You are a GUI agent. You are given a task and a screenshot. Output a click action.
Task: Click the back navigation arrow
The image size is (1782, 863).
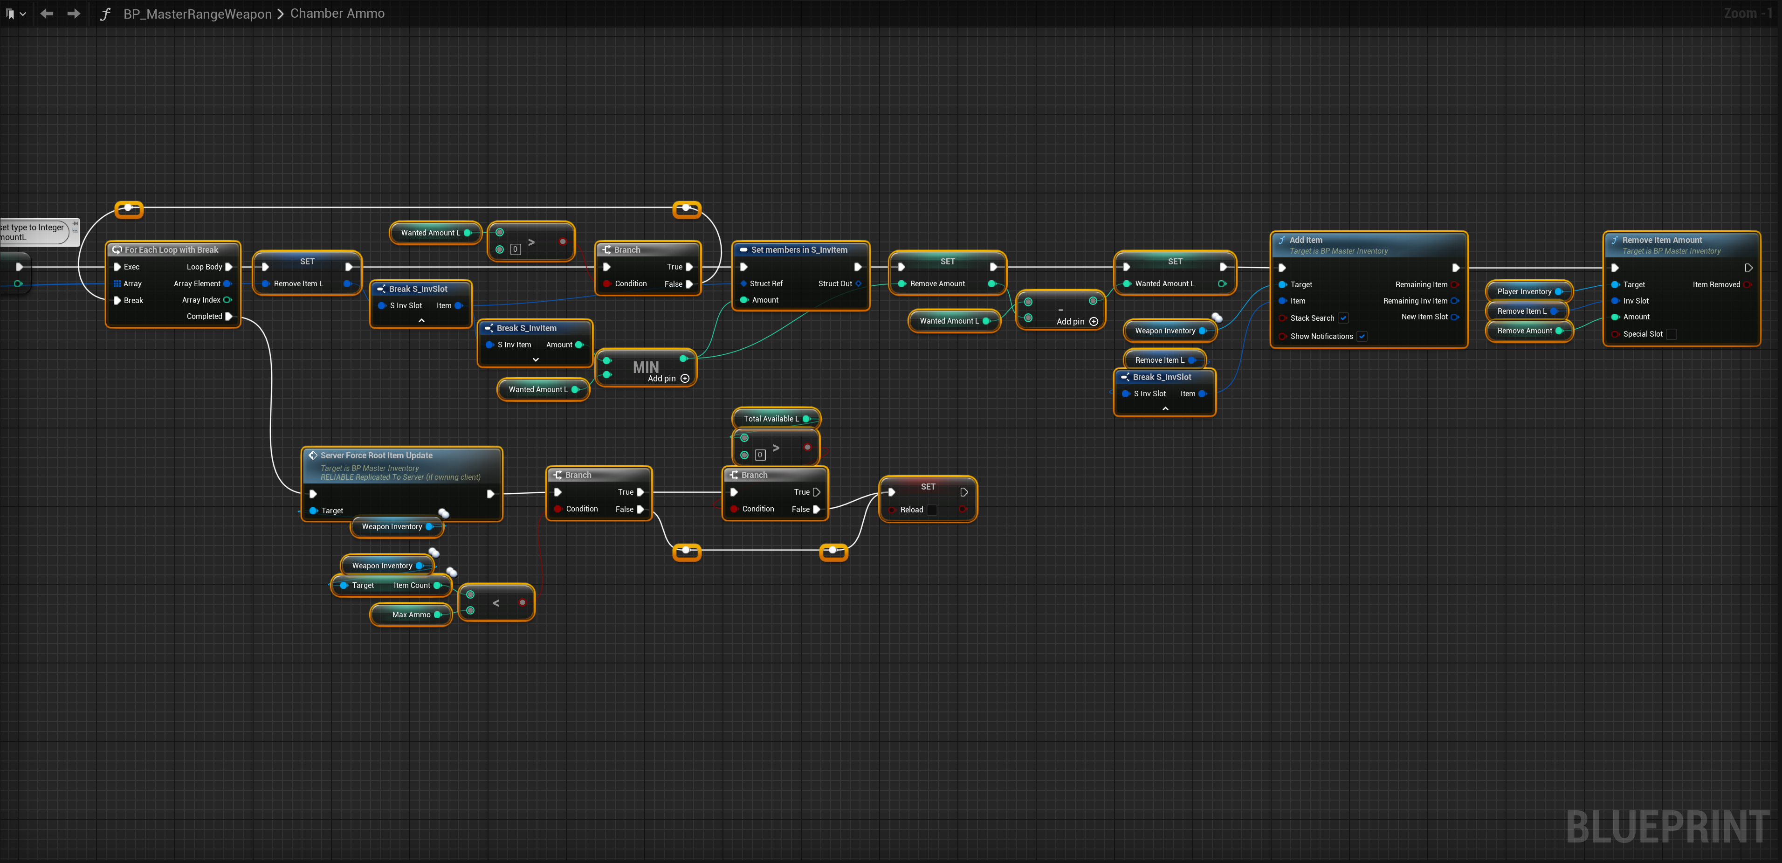pyautogui.click(x=46, y=13)
